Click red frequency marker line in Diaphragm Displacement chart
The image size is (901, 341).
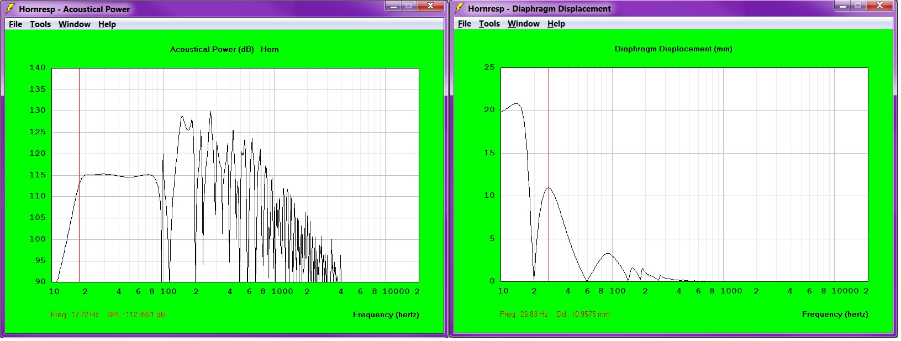click(x=549, y=174)
